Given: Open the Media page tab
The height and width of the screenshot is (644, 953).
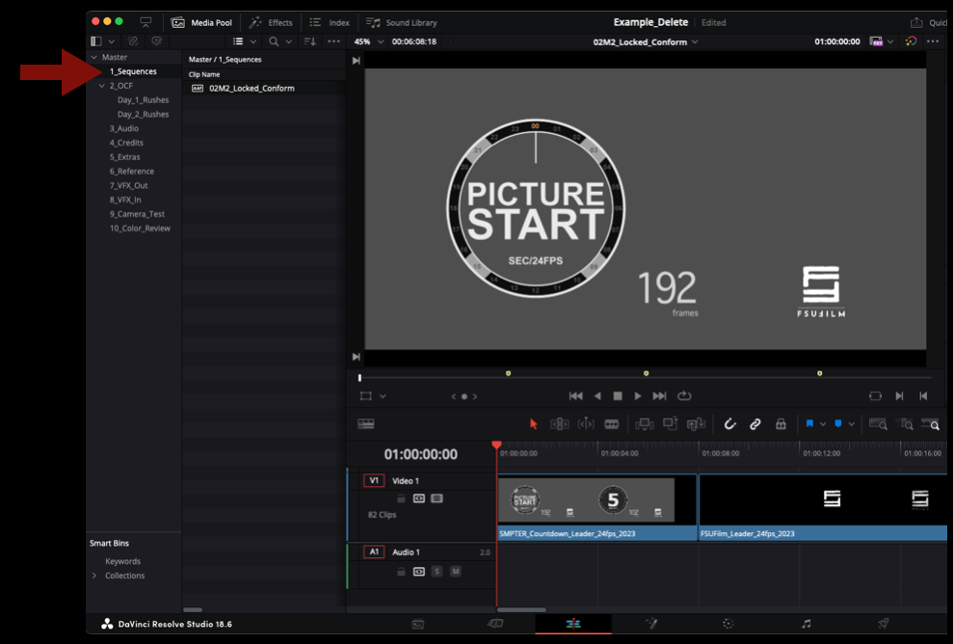Looking at the screenshot, I should [418, 624].
